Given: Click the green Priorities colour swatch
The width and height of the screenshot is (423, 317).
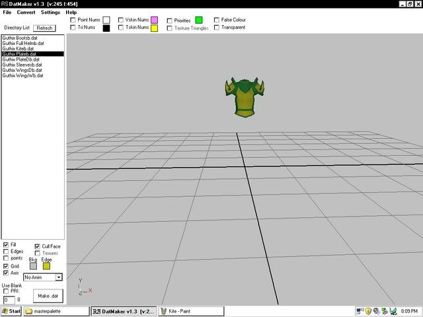Looking at the screenshot, I should coord(199,20).
